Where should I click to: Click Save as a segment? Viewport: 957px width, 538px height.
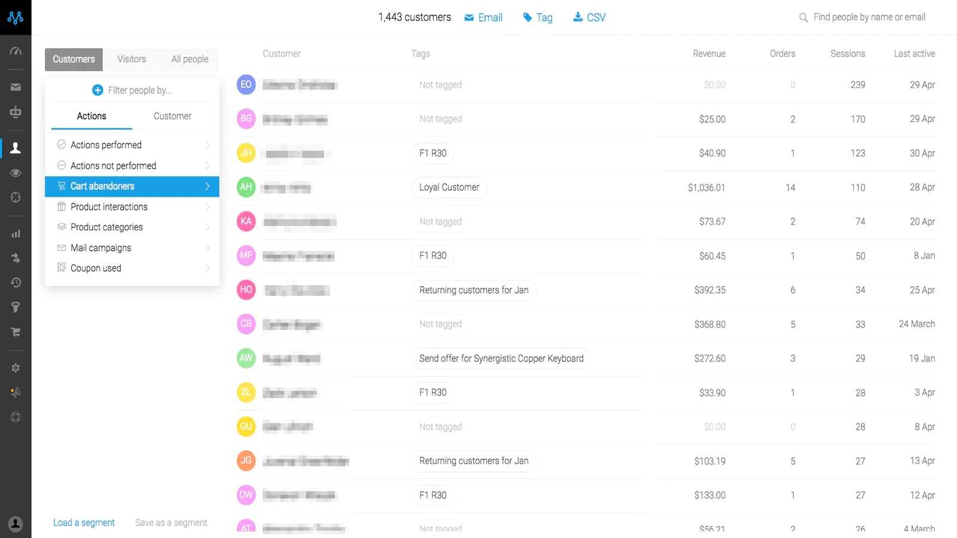tap(171, 522)
